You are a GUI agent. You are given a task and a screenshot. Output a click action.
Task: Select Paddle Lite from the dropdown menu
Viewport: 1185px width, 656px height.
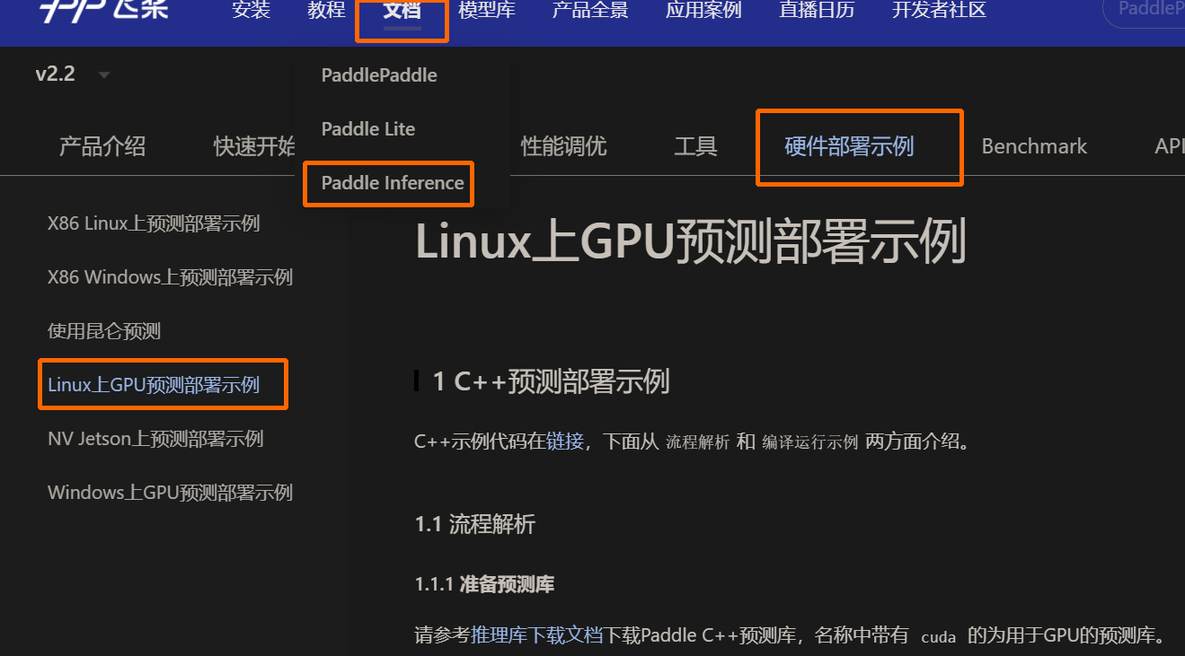pyautogui.click(x=367, y=128)
